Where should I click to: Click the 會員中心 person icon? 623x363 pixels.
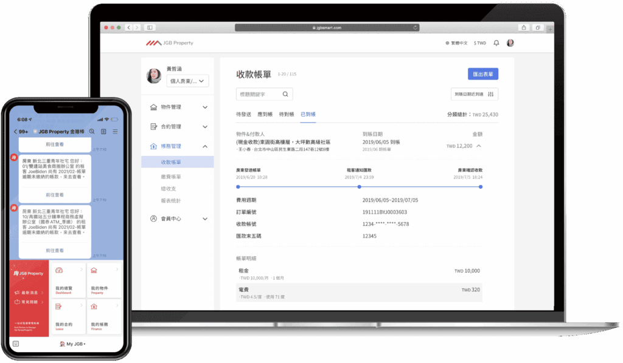tap(153, 219)
